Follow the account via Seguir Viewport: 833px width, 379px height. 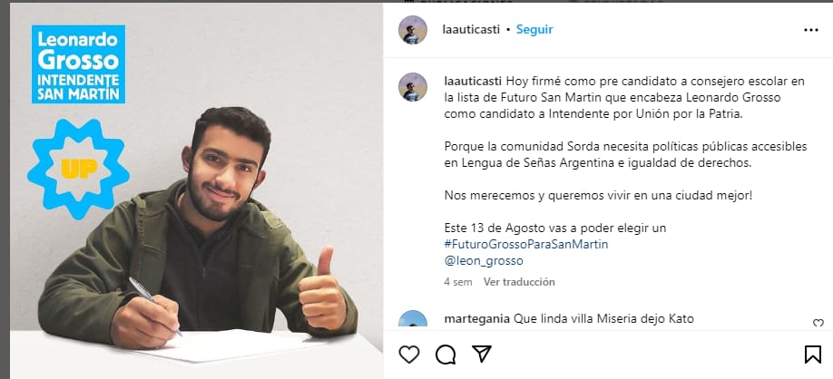(534, 30)
